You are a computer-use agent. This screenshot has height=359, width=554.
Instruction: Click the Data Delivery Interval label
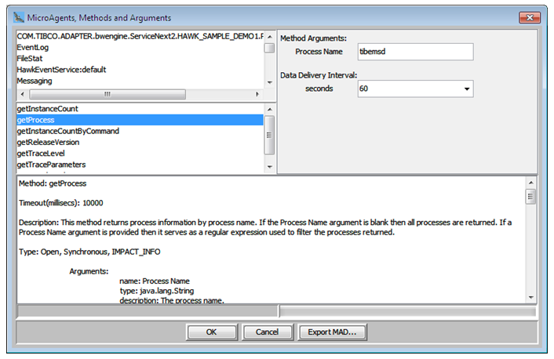(319, 75)
